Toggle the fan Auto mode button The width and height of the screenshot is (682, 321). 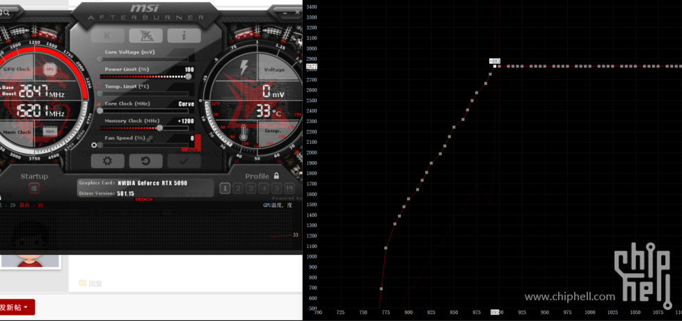click(192, 150)
